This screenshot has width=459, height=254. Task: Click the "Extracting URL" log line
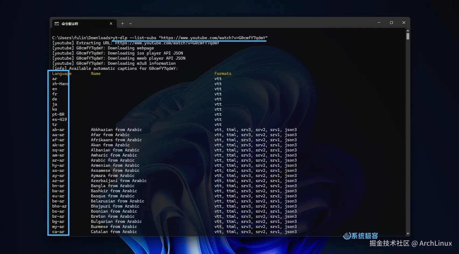(136, 43)
